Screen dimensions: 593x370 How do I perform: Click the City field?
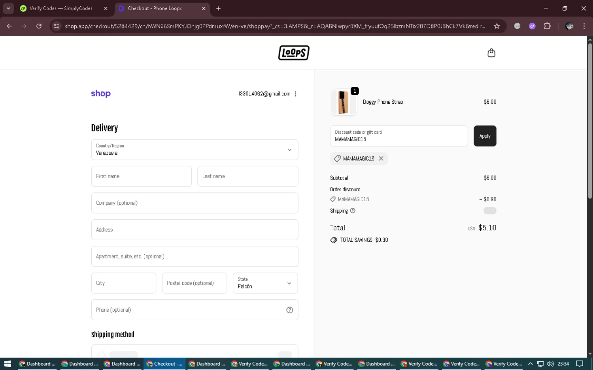pos(124,283)
